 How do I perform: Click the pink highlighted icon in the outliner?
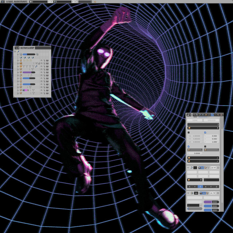click(26, 90)
